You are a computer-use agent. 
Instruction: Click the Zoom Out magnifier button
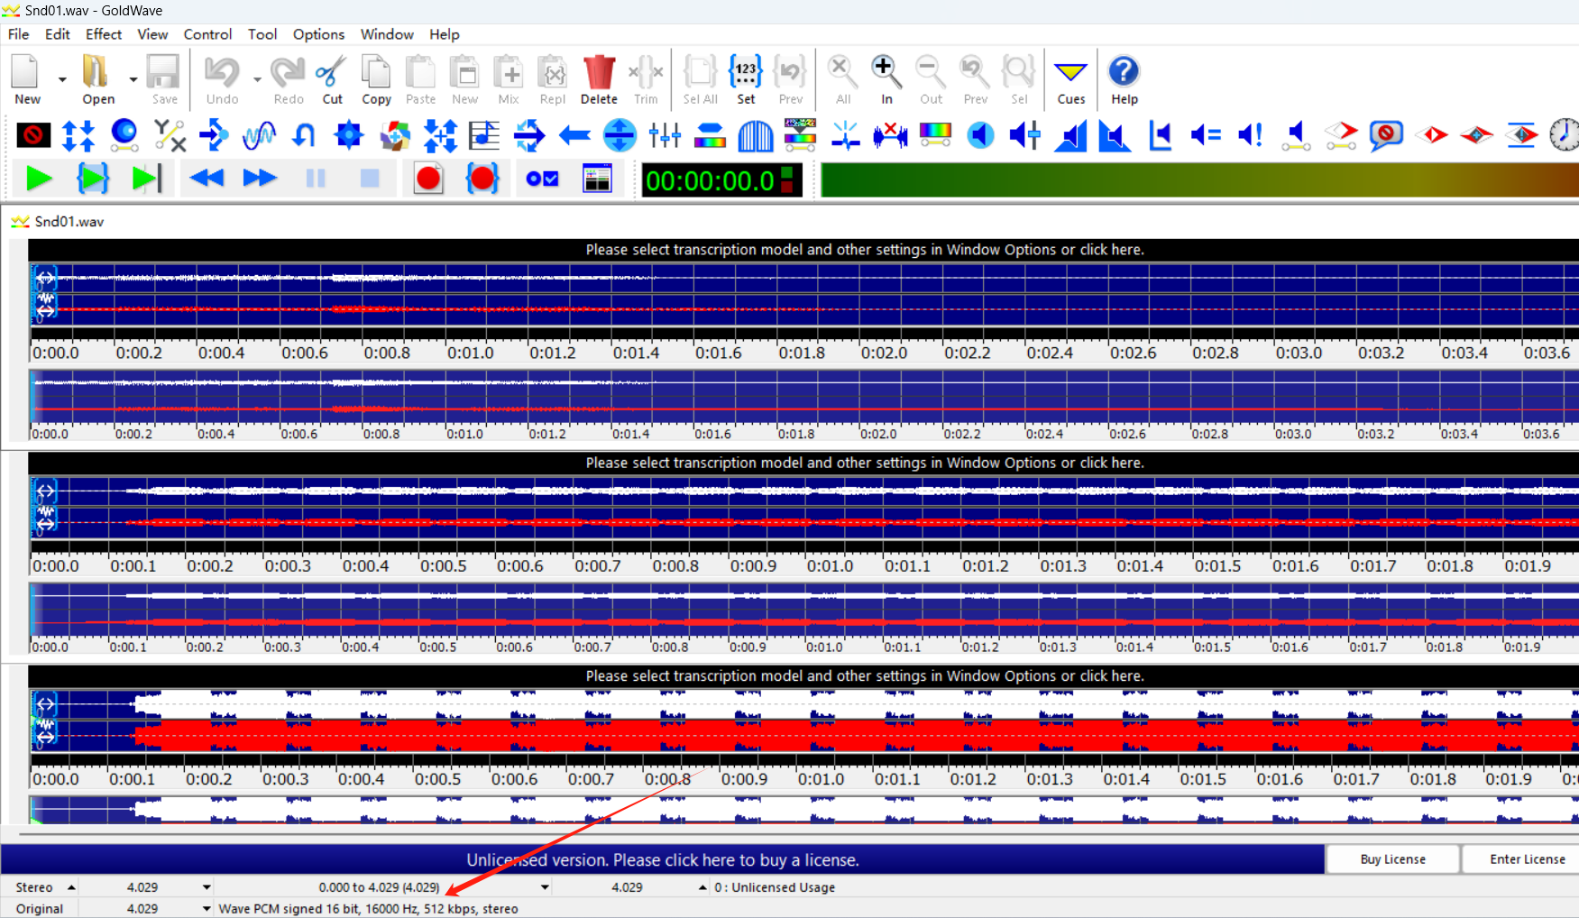tap(931, 79)
